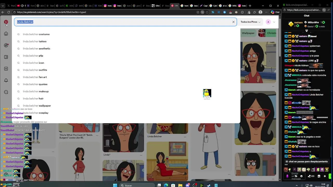Image resolution: width=333 pixels, height=187 pixels.
Task: Add a new browser tab
Action: 250,6
